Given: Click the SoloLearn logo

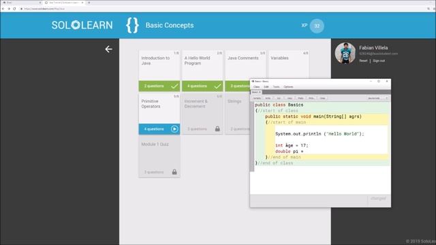Looking at the screenshot, I should tap(82, 25).
